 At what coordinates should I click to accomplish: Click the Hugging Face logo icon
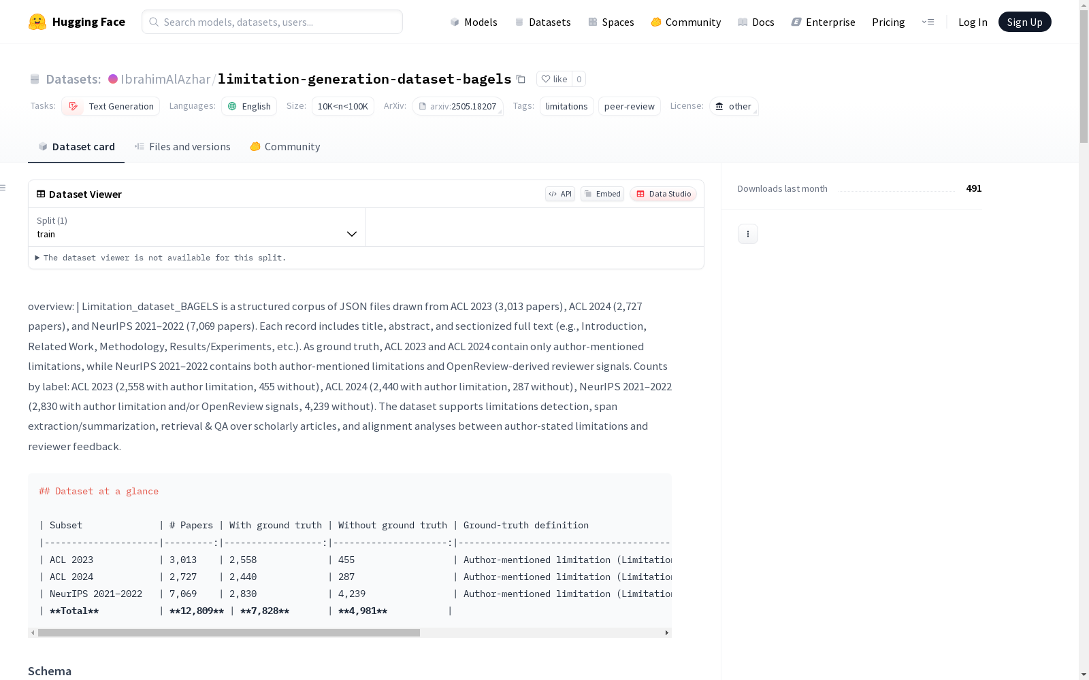(37, 22)
